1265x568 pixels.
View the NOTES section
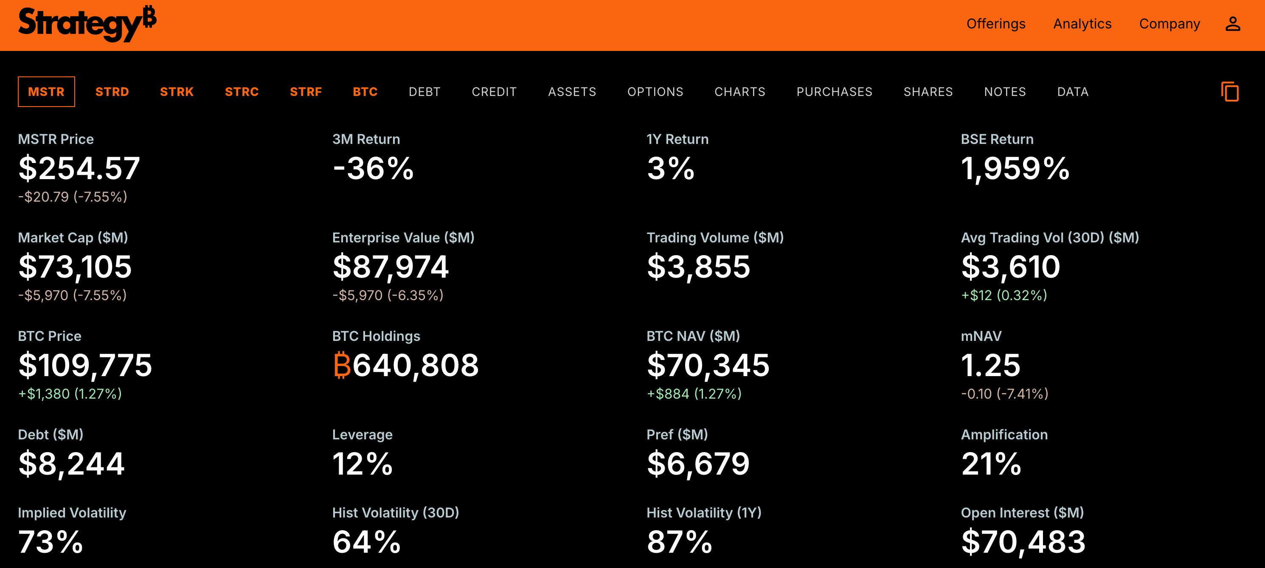click(x=1005, y=91)
